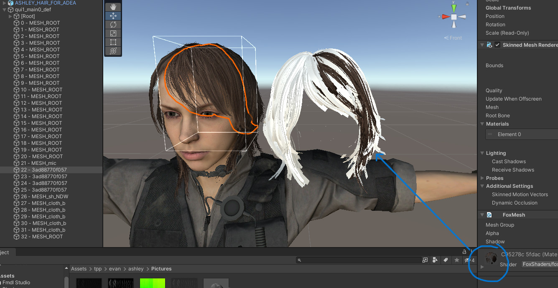This screenshot has width=558, height=288.
Task: Select the bright green texture thumbnail
Action: [x=153, y=283]
